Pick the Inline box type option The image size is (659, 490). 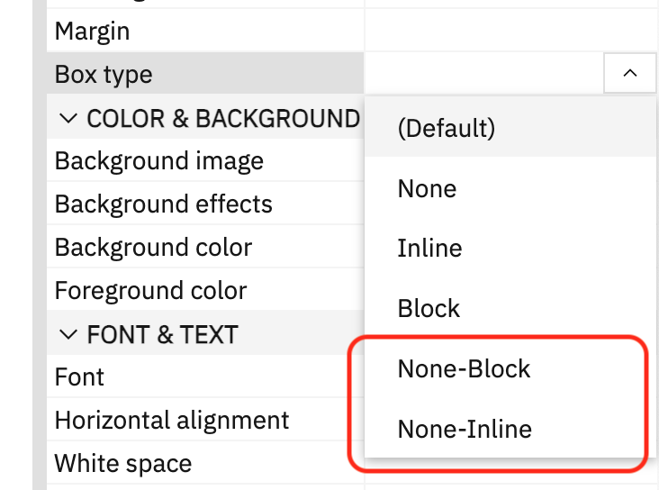pos(510,248)
